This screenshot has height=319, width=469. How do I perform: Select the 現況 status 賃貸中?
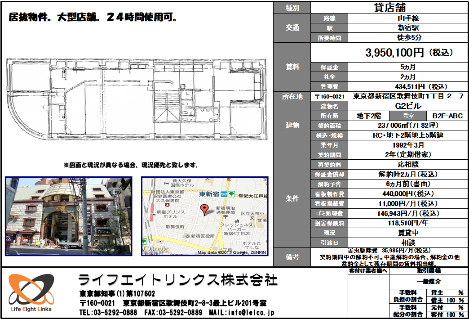tap(408, 233)
